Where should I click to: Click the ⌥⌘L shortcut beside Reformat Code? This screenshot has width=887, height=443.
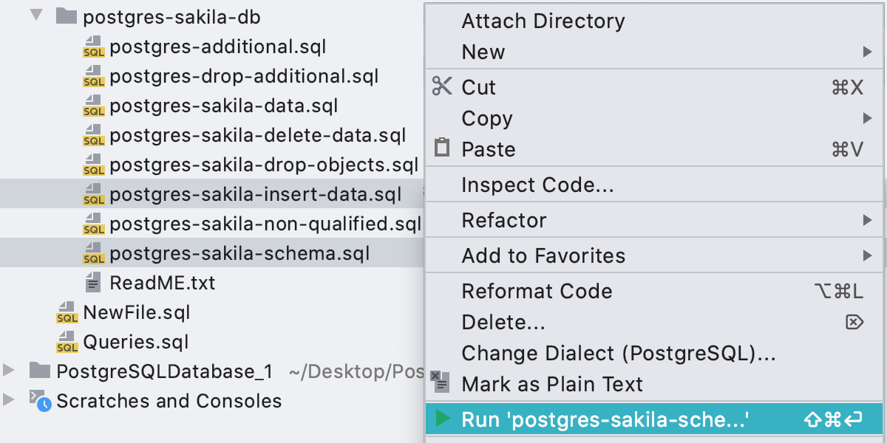(838, 291)
